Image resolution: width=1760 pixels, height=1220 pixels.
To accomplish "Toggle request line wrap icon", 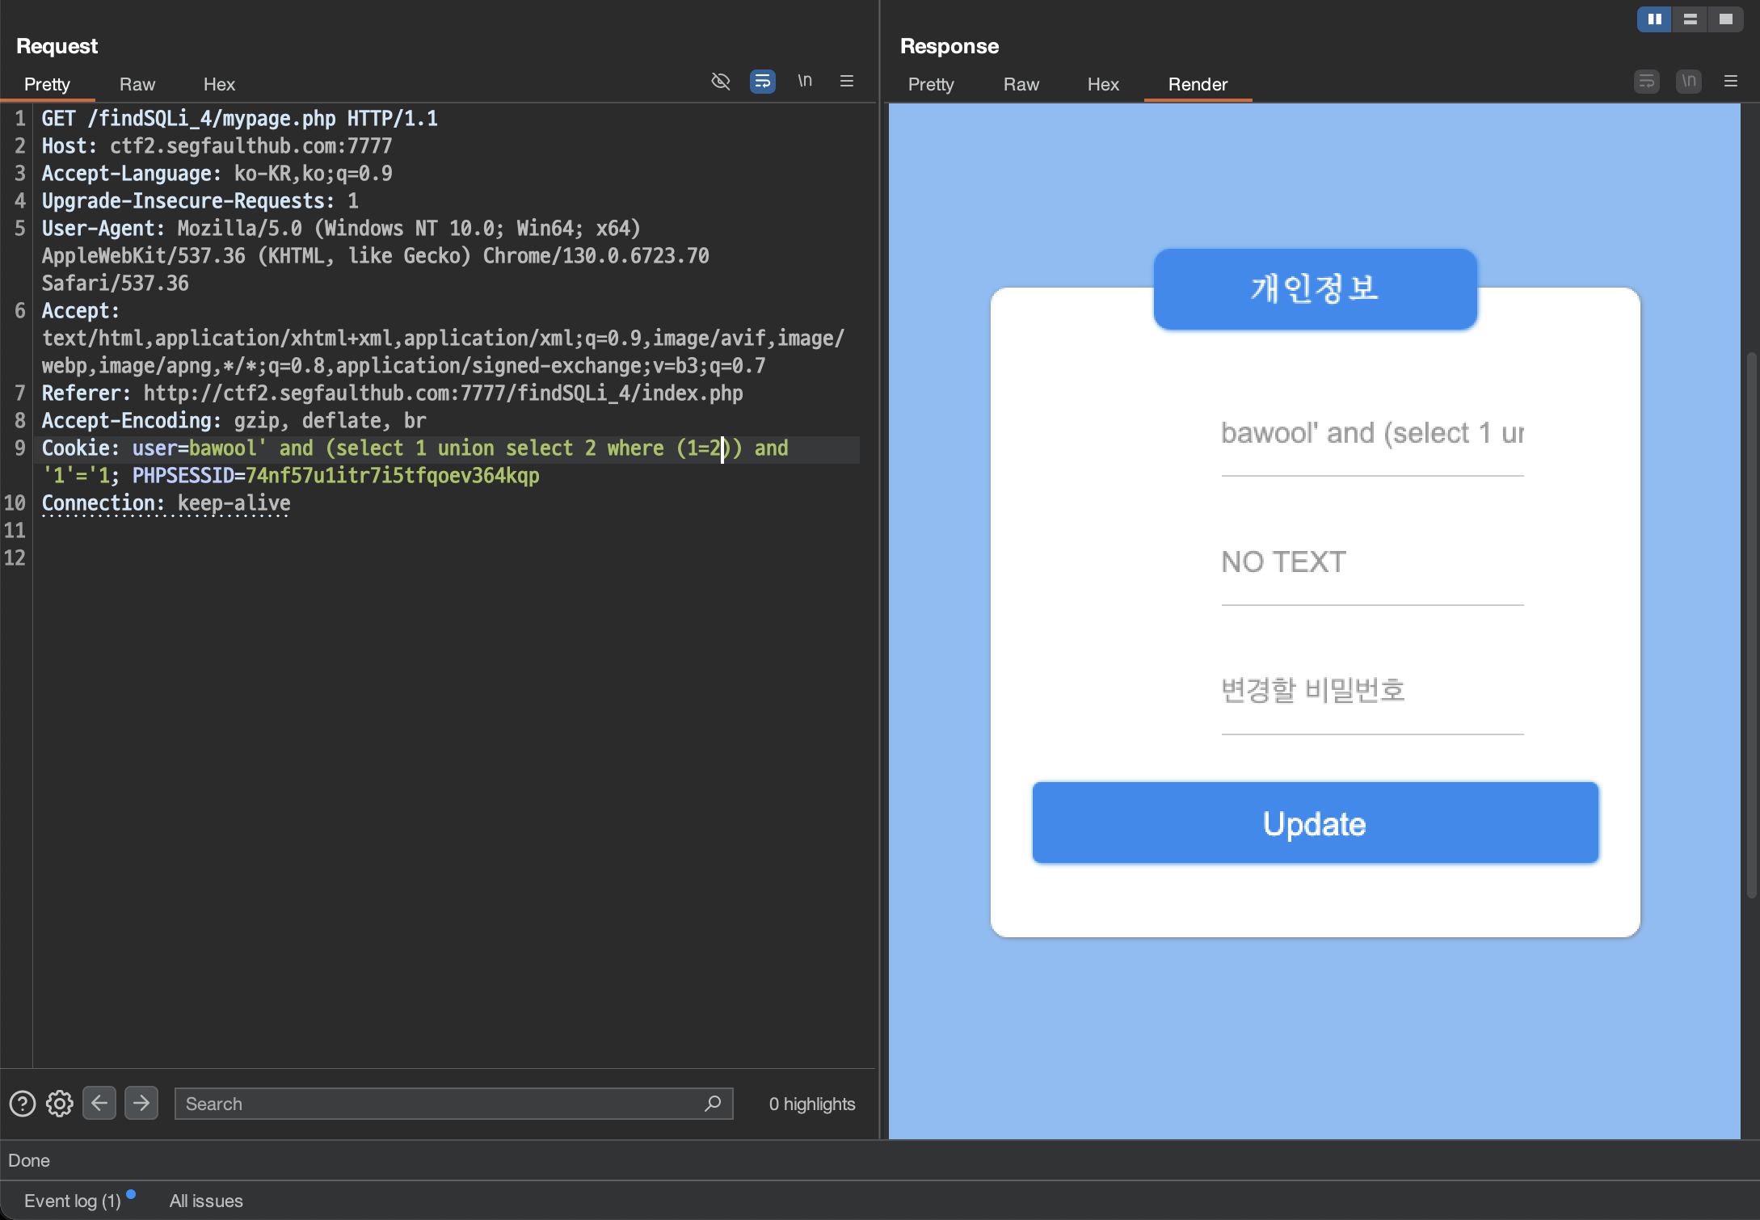I will pos(762,81).
